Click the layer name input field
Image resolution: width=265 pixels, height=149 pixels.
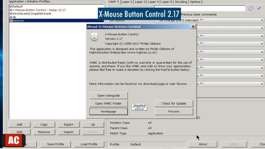tap(200, 8)
